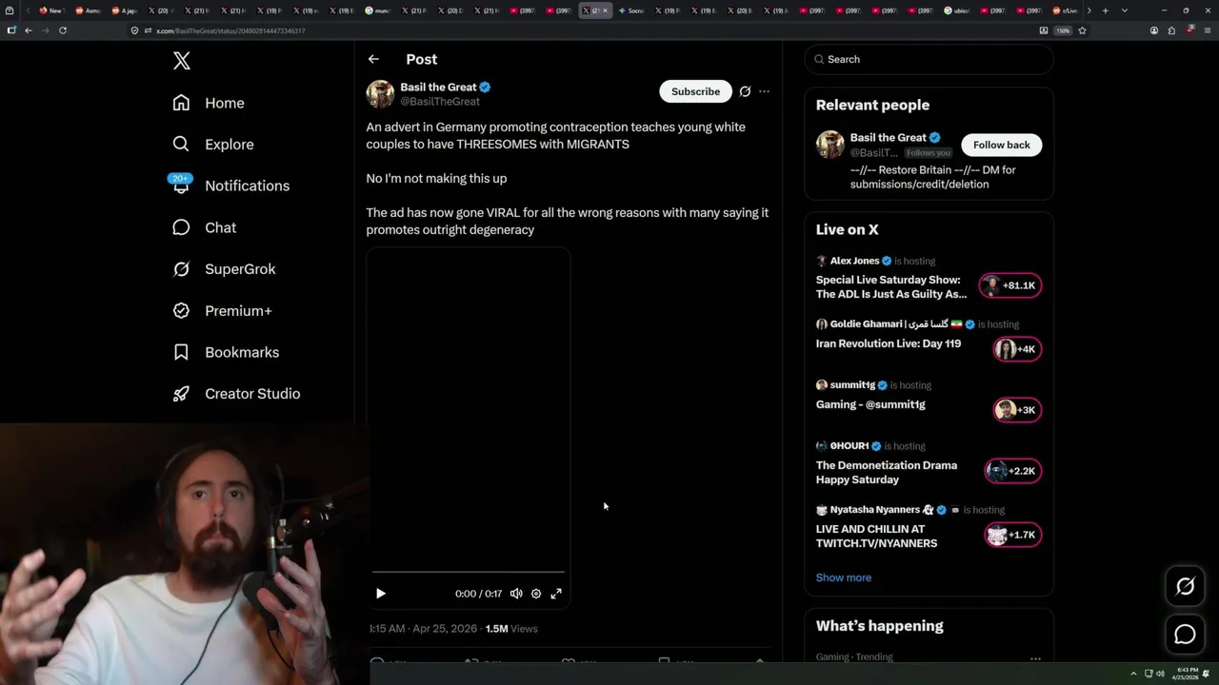Viewport: 1219px width, 685px height.
Task: Open LIVE AND CHILLIN AT TWITCH.TV/NYANNERS
Action: 876,537
